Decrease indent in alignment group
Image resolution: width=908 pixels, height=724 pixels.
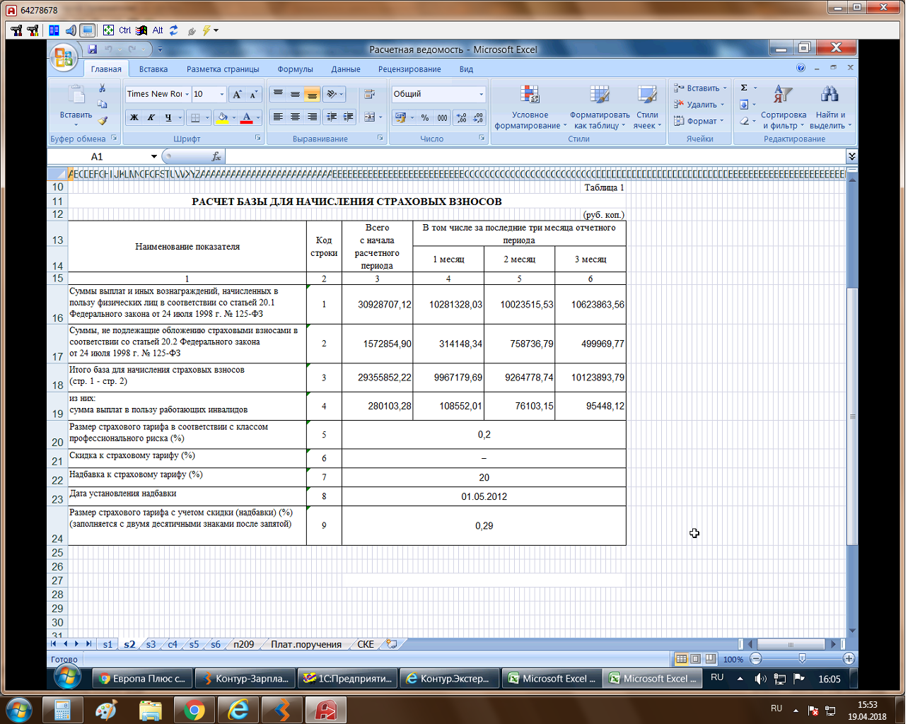pyautogui.click(x=332, y=117)
